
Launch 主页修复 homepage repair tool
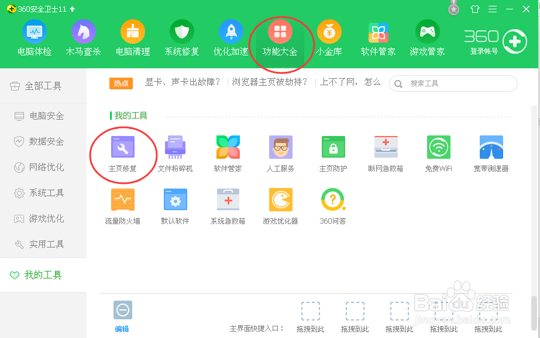click(x=123, y=154)
